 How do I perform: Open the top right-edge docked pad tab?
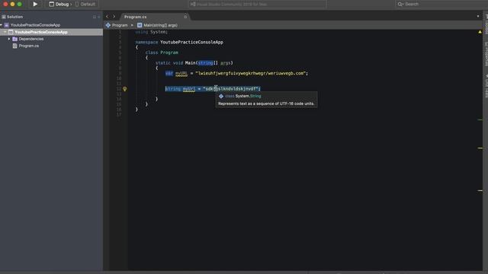[x=486, y=25]
